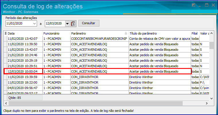Screen dimensions: 218x115
Task: Click the Qtde: 85 count field
Action: (25, 98)
